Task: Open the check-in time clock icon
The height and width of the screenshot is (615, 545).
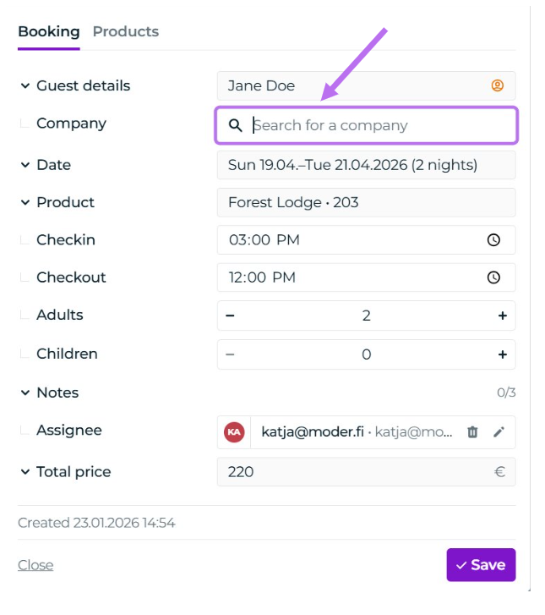Action: click(493, 239)
